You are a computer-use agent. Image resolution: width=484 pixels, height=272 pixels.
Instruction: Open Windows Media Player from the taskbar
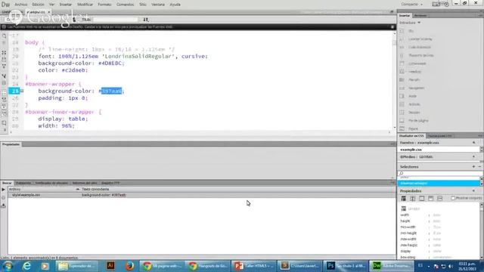(x=45, y=266)
